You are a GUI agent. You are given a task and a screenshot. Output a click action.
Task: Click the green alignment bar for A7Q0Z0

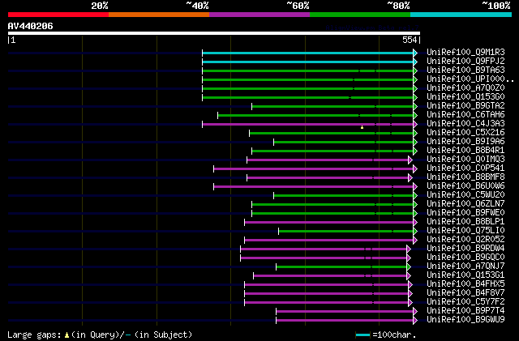(x=308, y=88)
